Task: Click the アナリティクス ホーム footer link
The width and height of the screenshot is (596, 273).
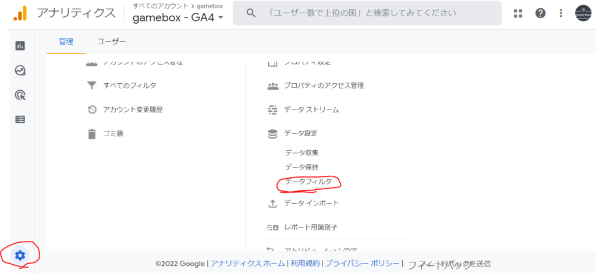Action: (x=248, y=264)
